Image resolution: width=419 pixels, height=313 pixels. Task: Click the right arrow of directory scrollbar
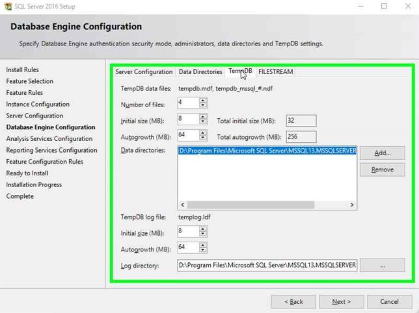pos(351,205)
